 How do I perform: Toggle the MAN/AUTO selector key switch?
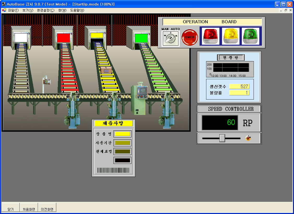point(171,38)
